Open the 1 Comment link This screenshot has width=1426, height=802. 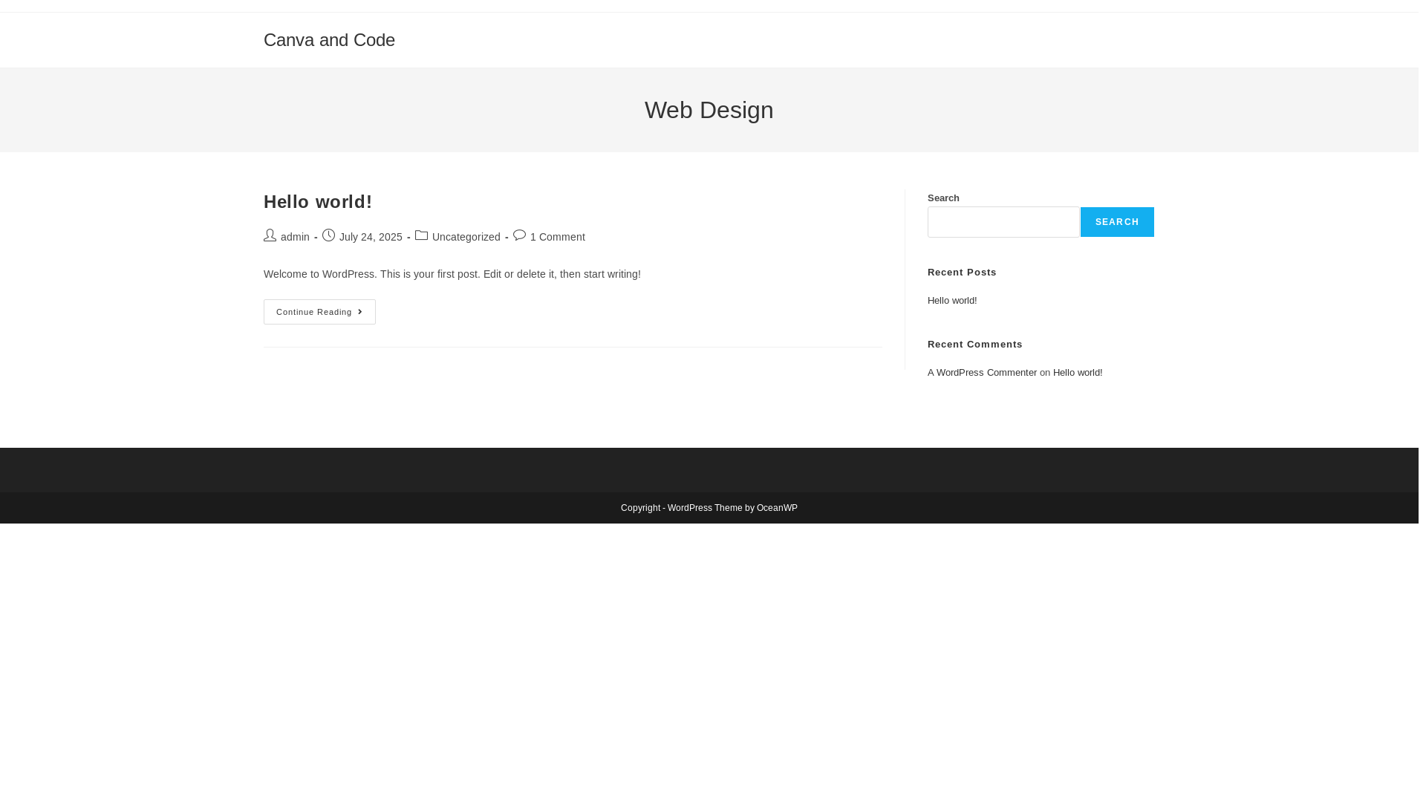tap(557, 237)
